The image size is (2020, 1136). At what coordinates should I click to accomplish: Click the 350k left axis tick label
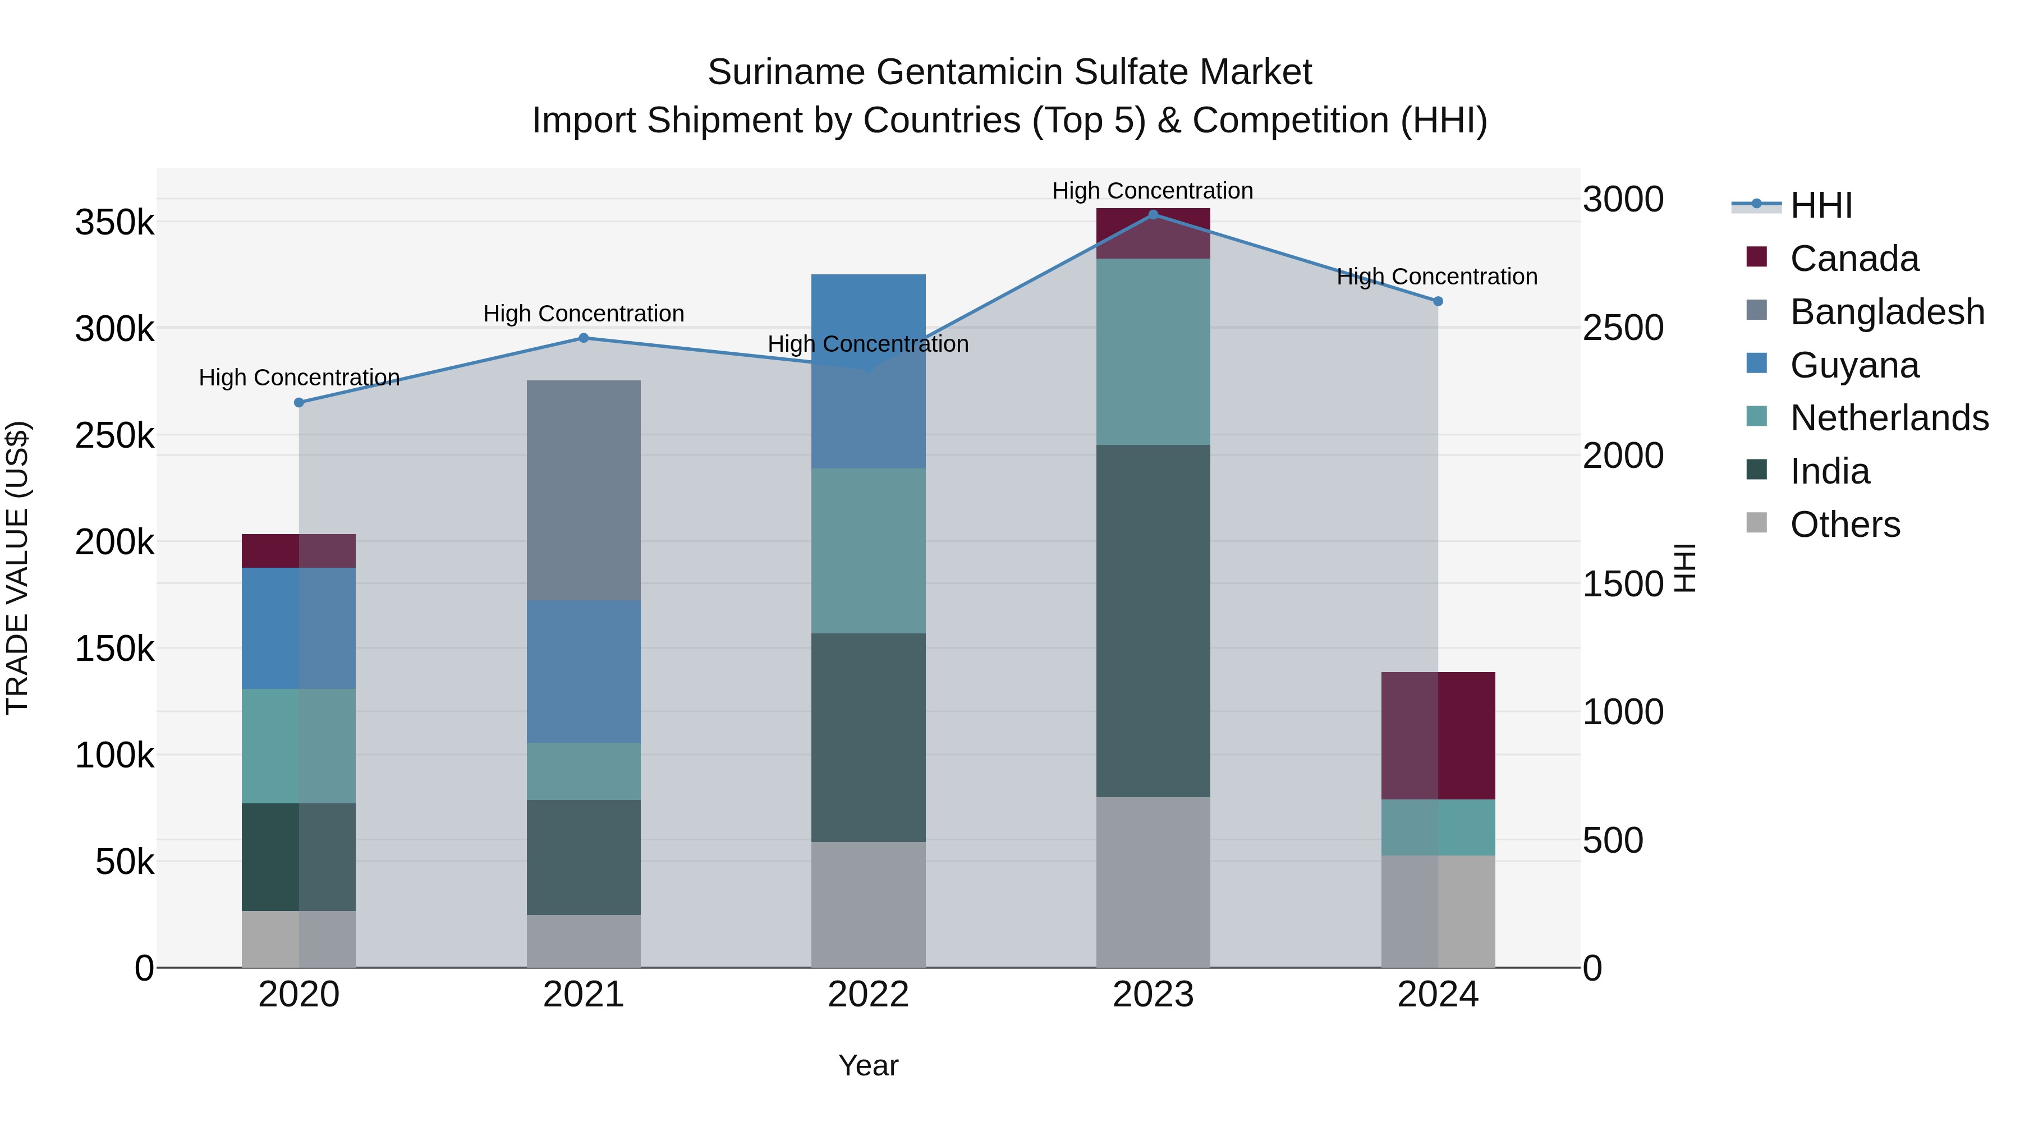point(114,223)
